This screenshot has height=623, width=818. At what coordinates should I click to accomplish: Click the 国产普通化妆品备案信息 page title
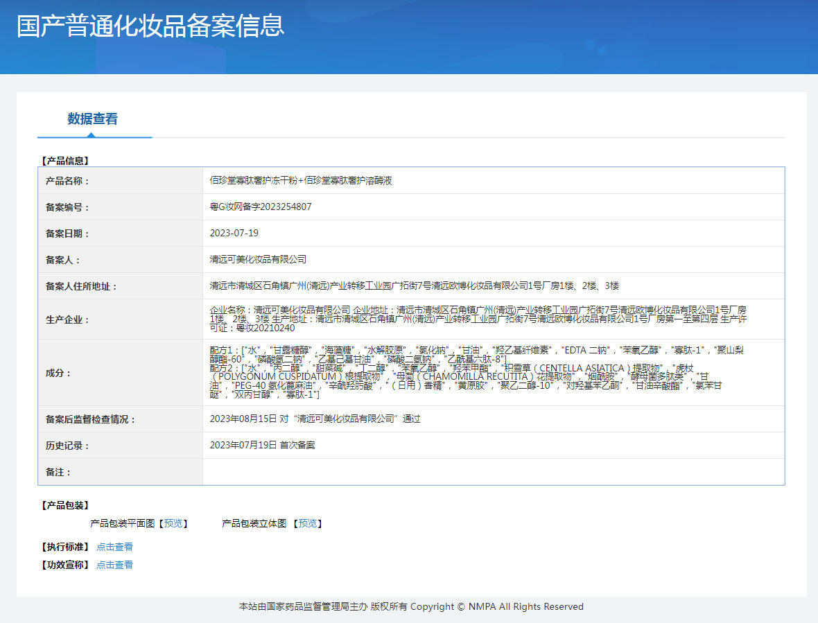[150, 26]
